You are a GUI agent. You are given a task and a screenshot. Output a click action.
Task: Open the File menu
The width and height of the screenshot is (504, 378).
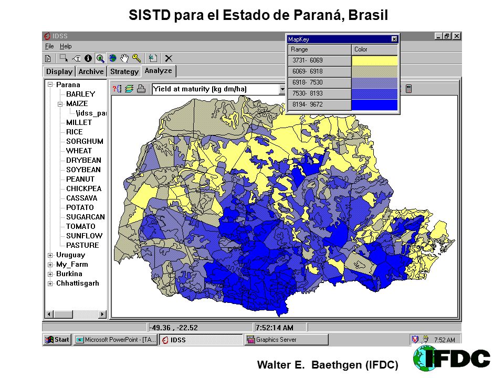49,46
